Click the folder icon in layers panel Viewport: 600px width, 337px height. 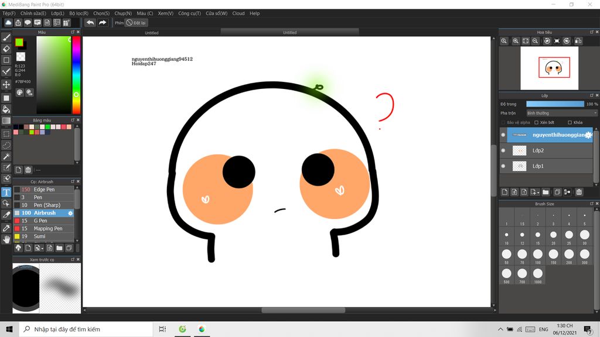pos(546,192)
